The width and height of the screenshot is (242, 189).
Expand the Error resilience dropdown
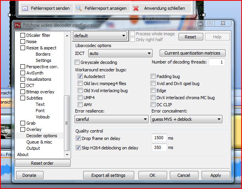coord(111,119)
